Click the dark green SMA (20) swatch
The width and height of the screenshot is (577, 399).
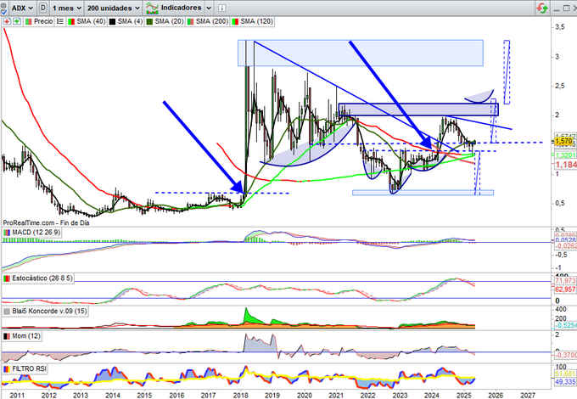coord(149,22)
